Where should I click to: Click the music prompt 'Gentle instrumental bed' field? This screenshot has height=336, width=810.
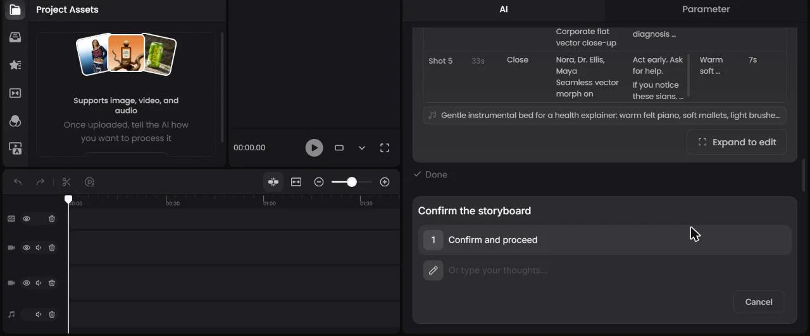coord(605,116)
